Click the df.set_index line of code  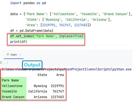[x=47, y=36]
